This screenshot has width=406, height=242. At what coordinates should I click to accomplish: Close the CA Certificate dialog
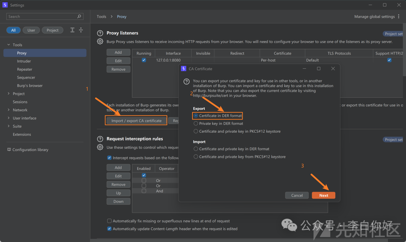pyautogui.click(x=333, y=69)
